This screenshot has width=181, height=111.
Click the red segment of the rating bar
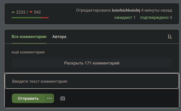[45, 18]
